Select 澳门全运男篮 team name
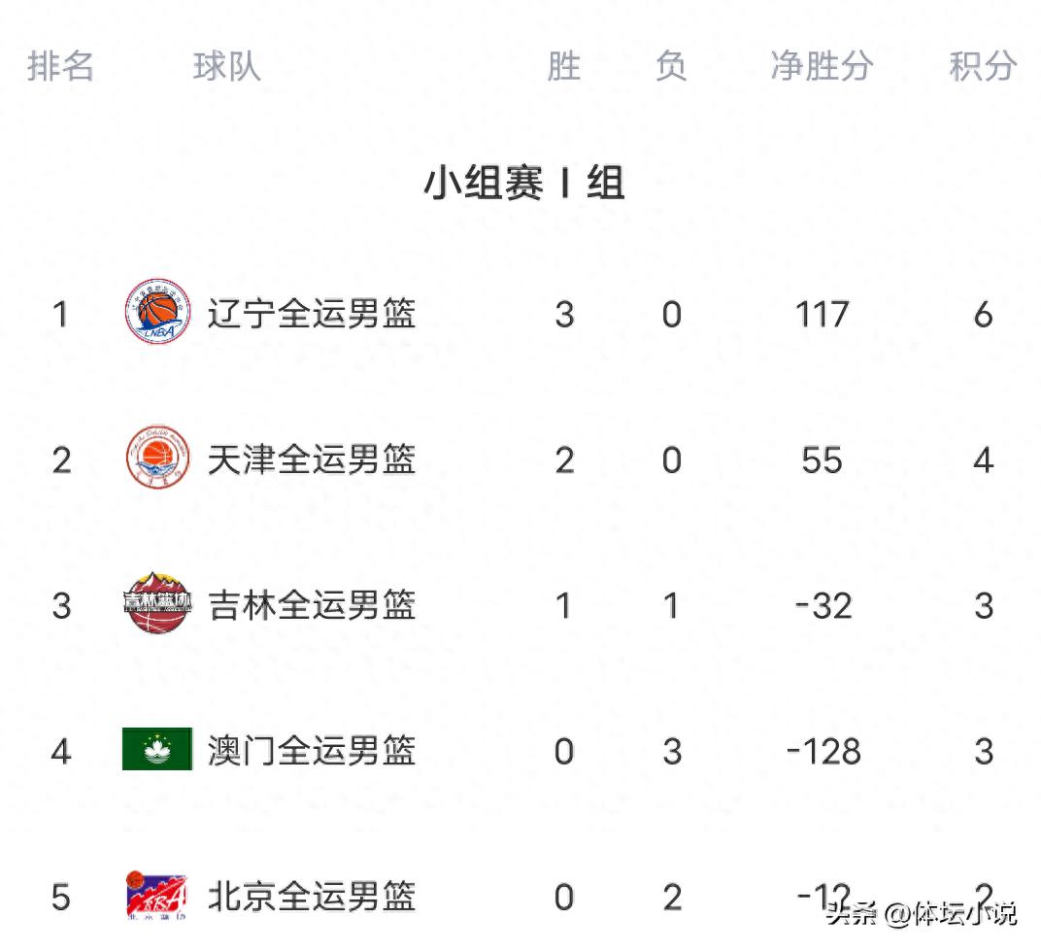This screenshot has height=950, width=1041. [x=311, y=751]
